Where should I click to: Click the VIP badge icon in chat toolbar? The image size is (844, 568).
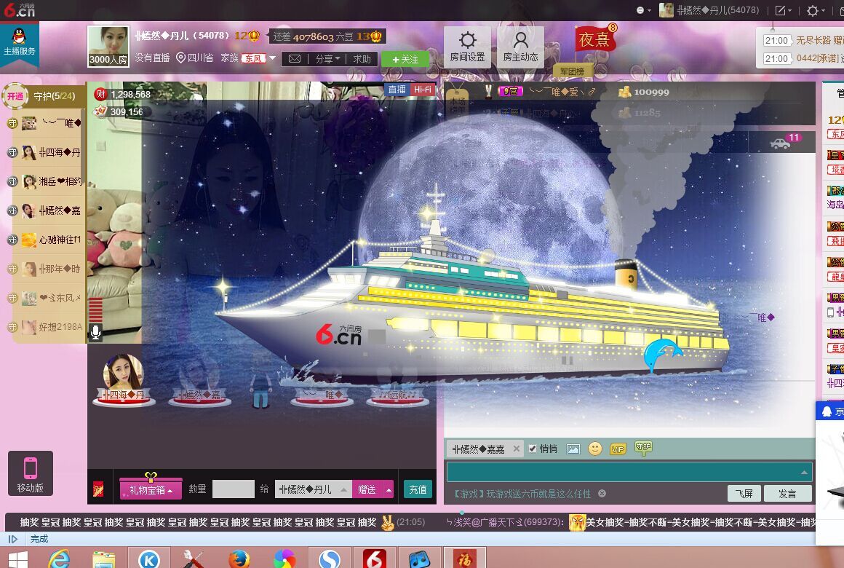618,449
